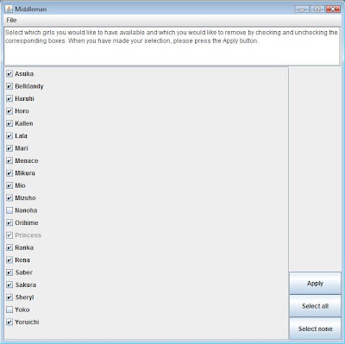Uncheck the Asuka checkbox
The height and width of the screenshot is (344, 345).
click(x=9, y=74)
